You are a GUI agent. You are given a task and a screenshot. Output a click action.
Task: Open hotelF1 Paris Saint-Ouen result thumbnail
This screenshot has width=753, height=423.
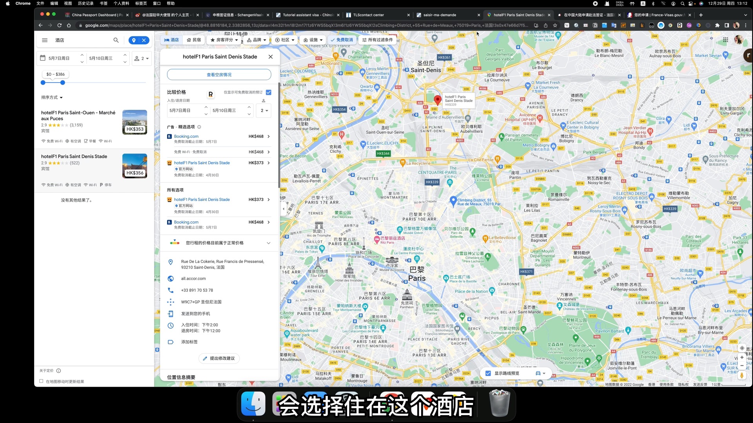click(135, 122)
